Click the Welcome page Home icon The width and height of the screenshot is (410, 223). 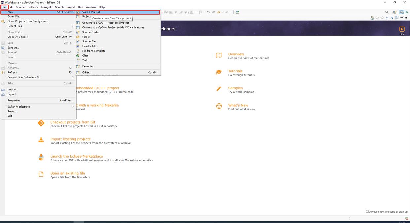pyautogui.click(x=372, y=18)
